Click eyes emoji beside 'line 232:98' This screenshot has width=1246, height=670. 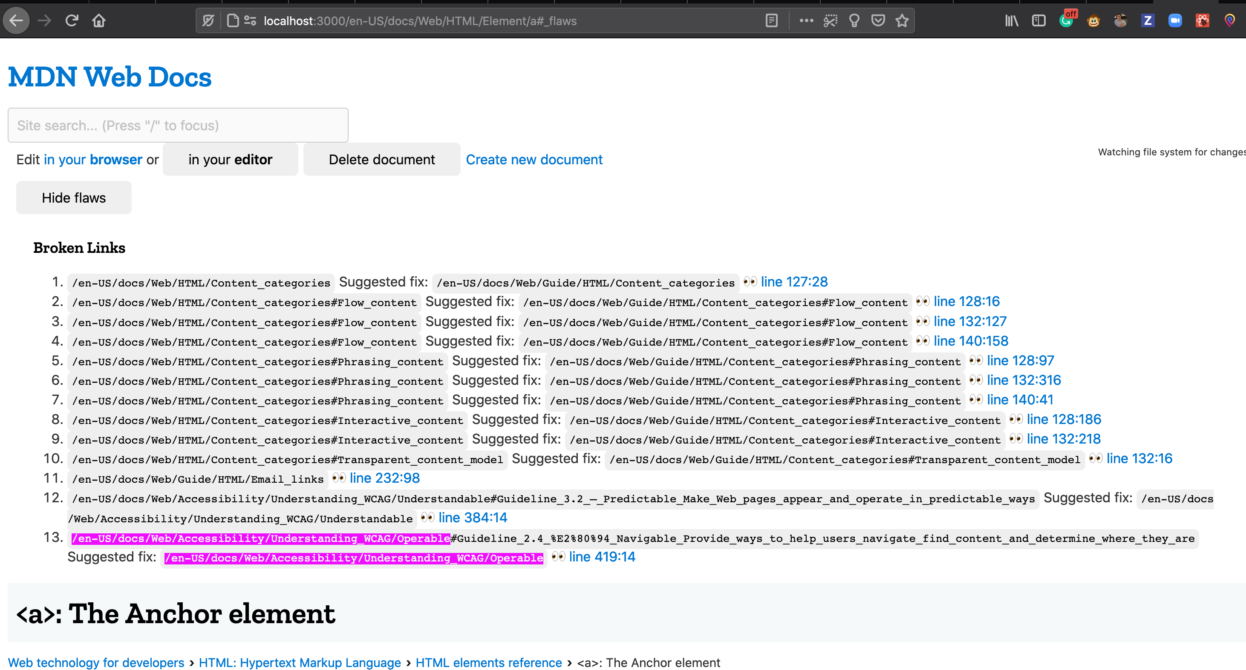(339, 478)
